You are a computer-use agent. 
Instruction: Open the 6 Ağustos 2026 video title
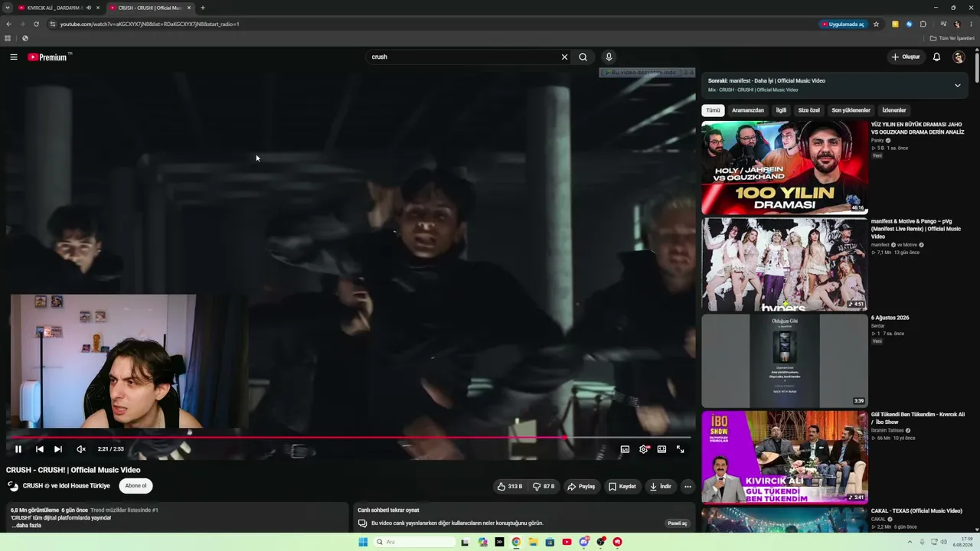(x=890, y=318)
